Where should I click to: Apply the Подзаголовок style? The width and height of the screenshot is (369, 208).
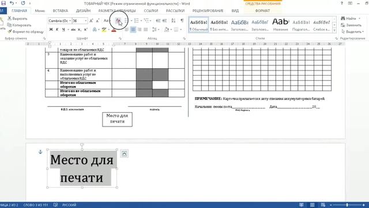[301, 24]
